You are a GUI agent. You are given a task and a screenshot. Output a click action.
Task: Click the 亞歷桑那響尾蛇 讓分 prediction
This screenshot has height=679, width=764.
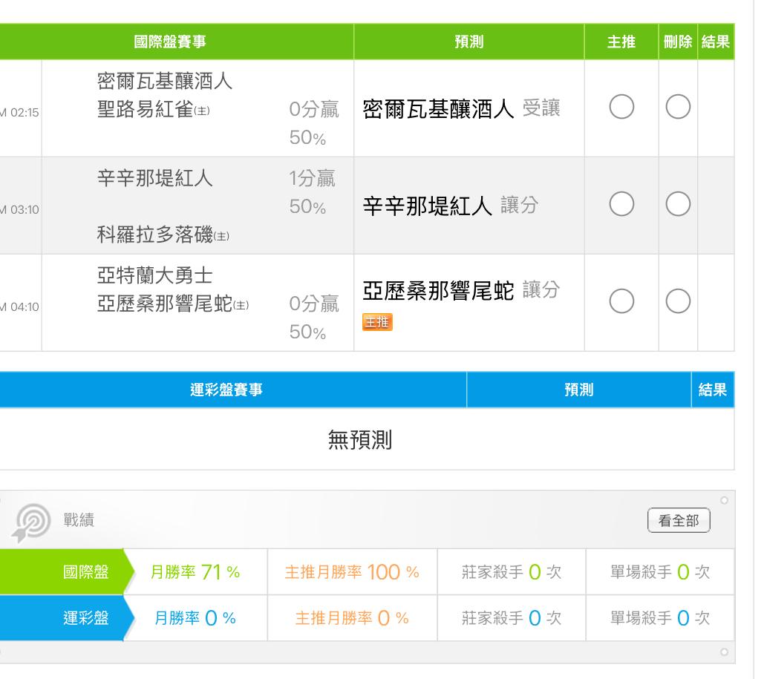461,291
